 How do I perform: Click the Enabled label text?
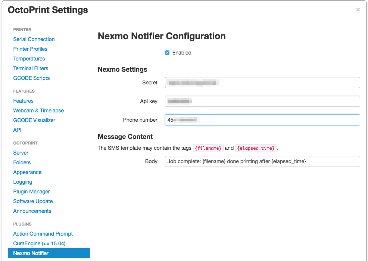(182, 53)
